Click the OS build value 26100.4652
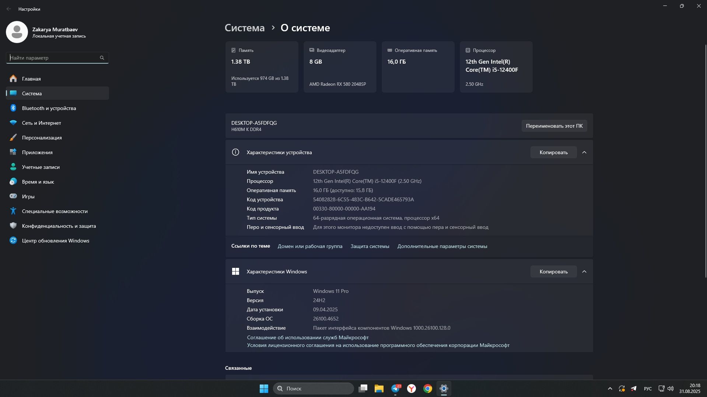The height and width of the screenshot is (397, 707). tap(326, 319)
